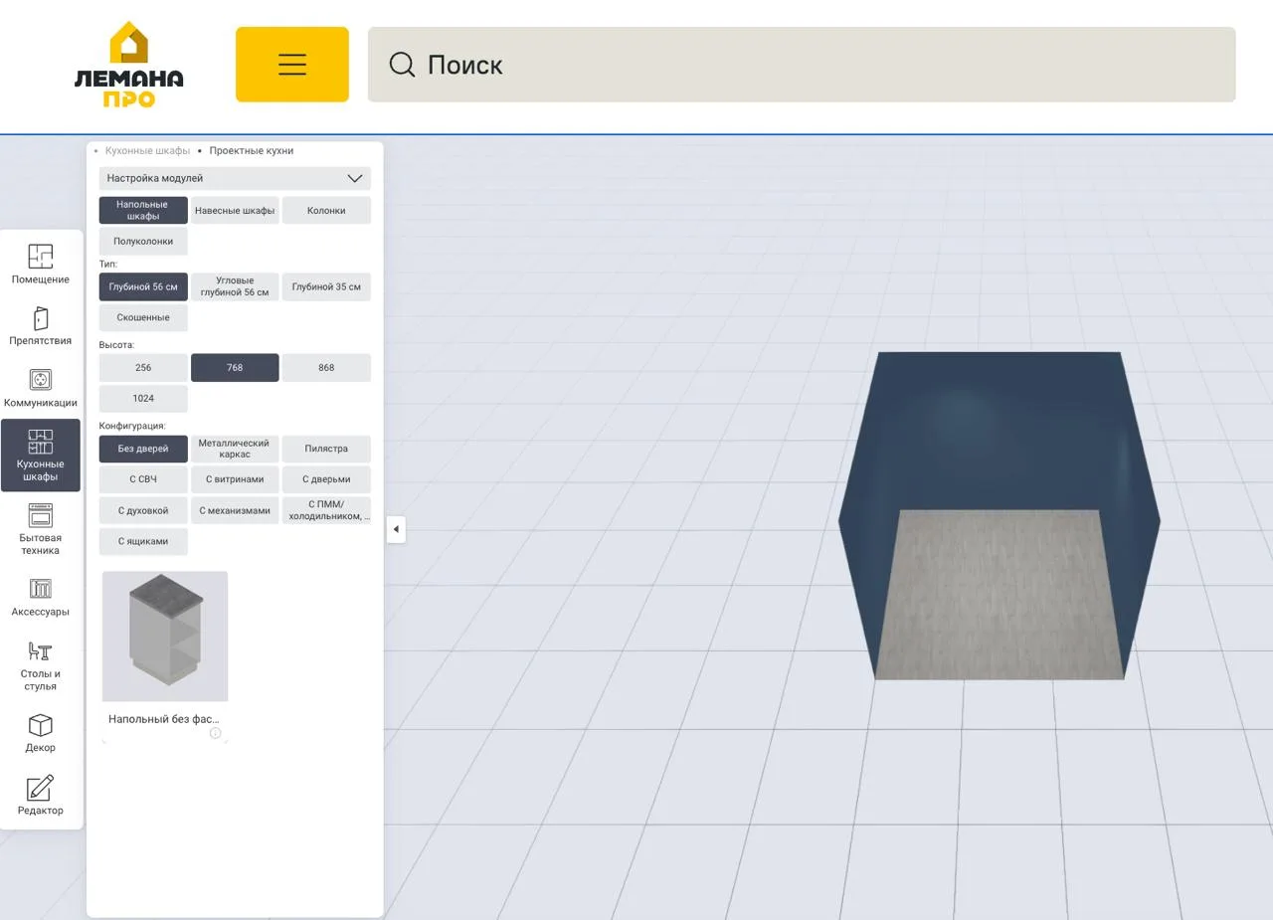Collapse the side panel with arrow
Viewport: 1273px width, 920px height.
tap(396, 529)
